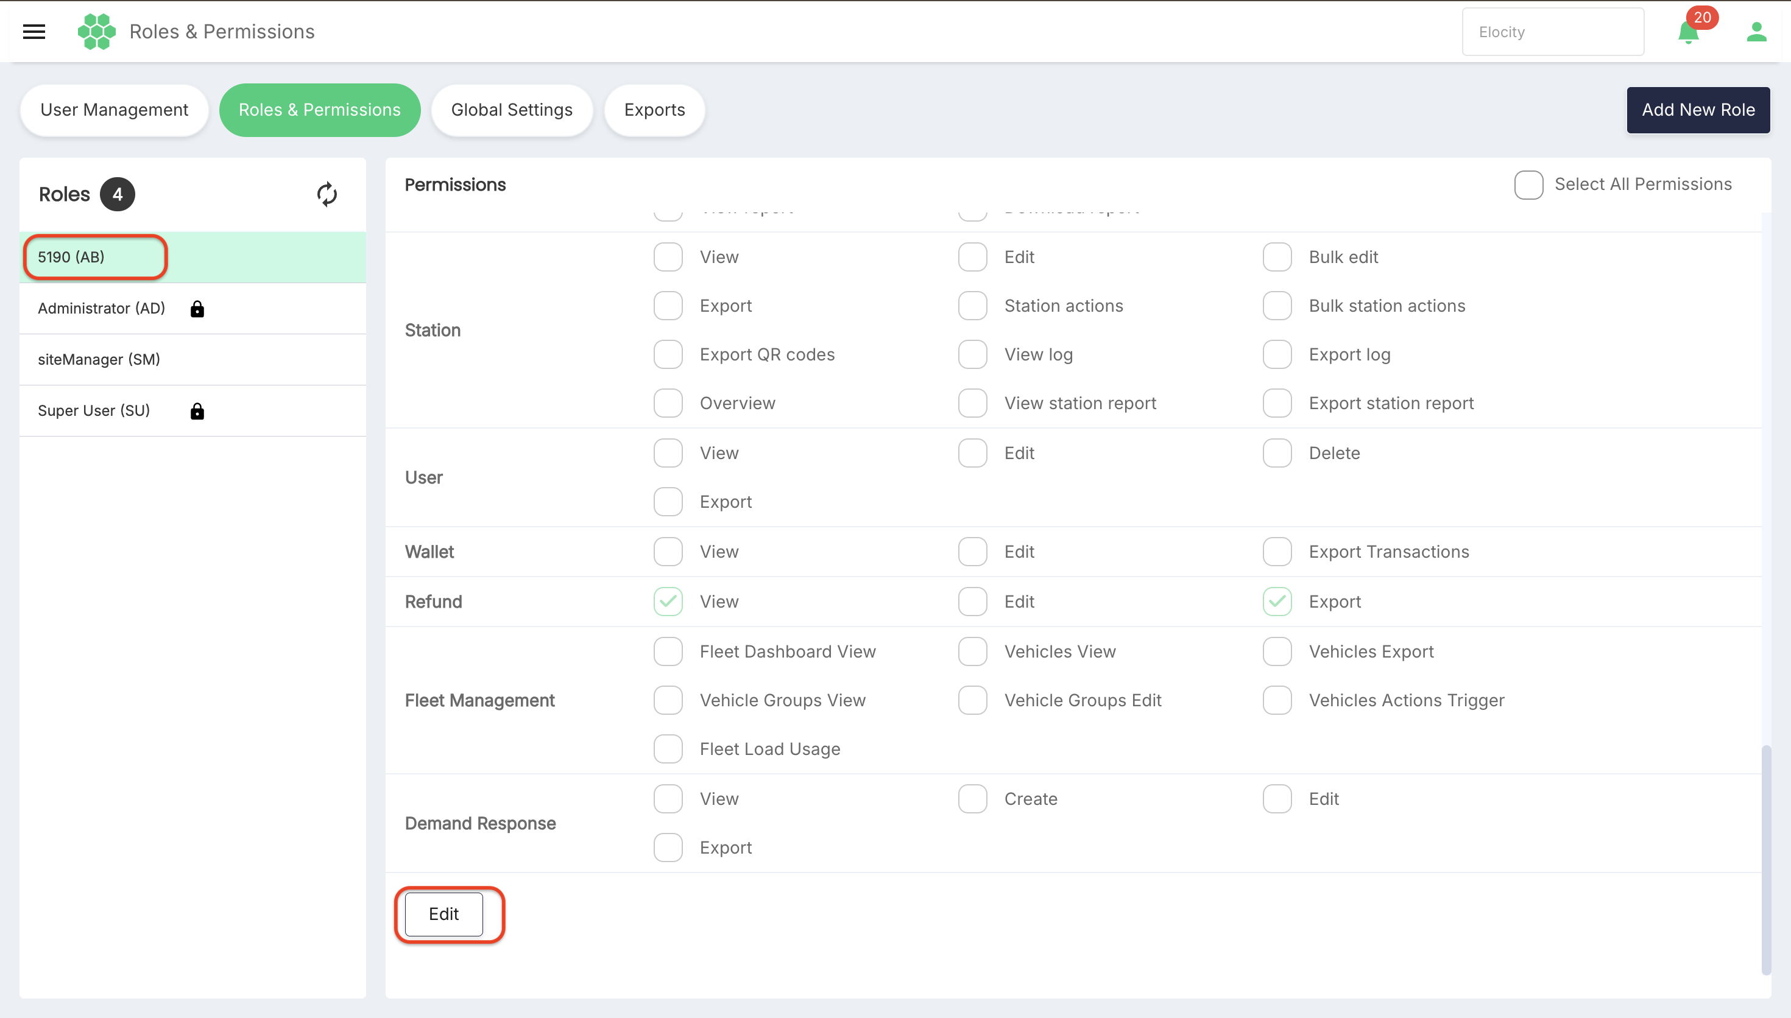Toggle the Export station report checkbox

(1277, 404)
